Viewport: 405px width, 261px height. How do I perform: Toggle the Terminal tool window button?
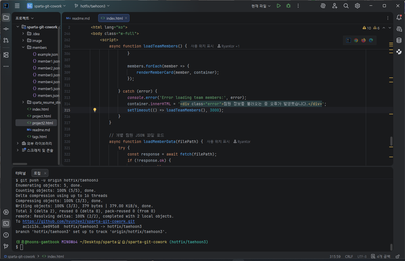tap(6, 224)
